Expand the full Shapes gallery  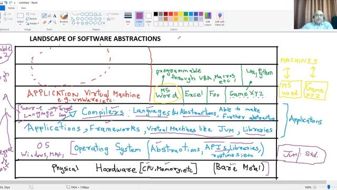tap(104, 23)
